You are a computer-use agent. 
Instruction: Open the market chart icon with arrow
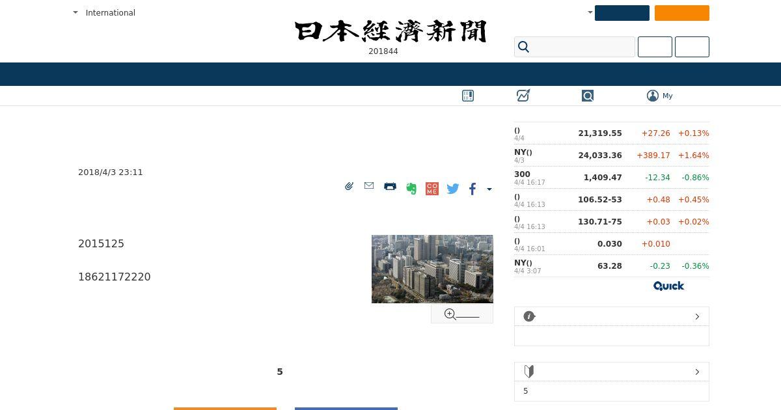click(523, 96)
